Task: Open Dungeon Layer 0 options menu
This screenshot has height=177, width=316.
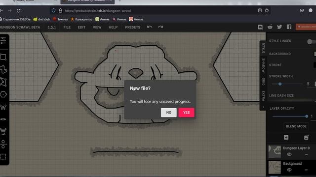Action: (x=306, y=154)
